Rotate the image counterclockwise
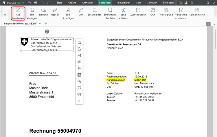Viewport: 217px width, 137px height. 79,49
